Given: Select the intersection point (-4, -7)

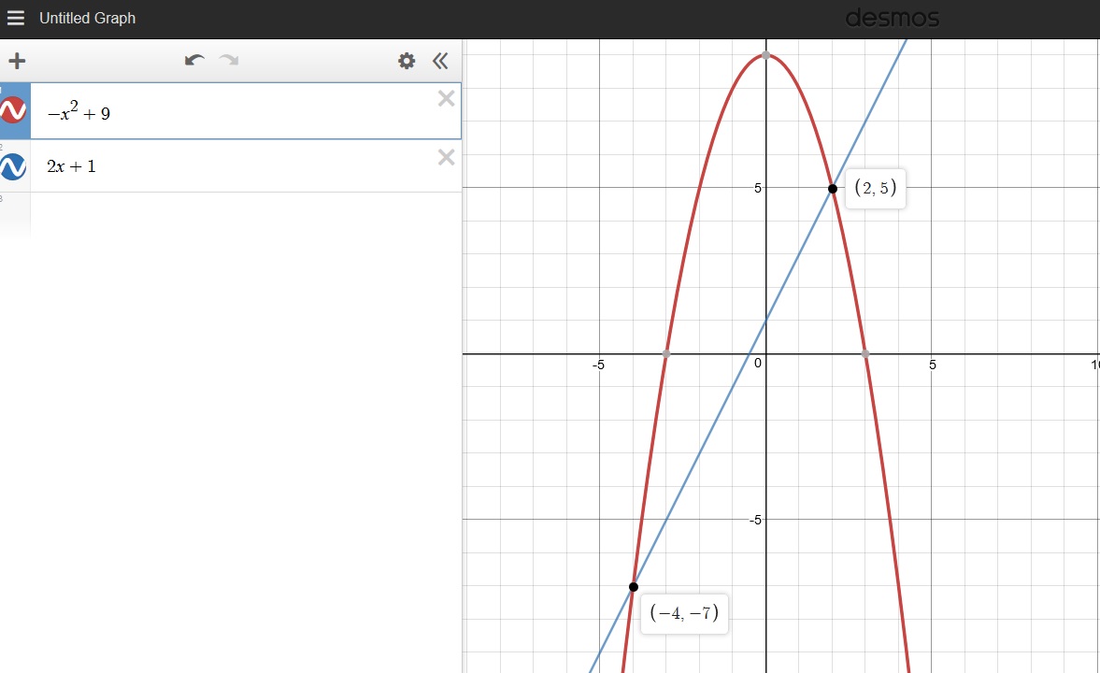Looking at the screenshot, I should pyautogui.click(x=634, y=587).
